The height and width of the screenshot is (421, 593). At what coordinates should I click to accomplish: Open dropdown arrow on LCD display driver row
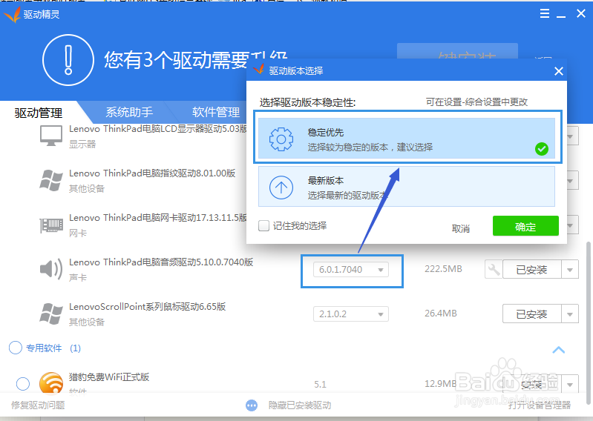(x=572, y=136)
